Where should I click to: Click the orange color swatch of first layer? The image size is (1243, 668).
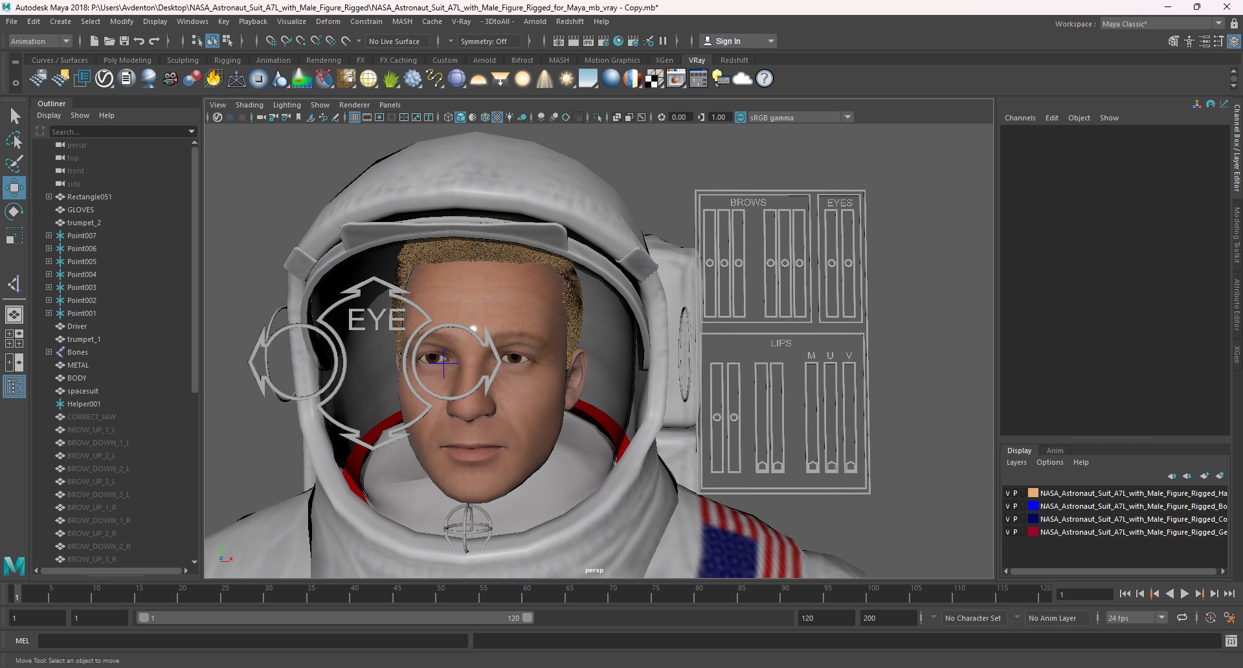click(1033, 493)
